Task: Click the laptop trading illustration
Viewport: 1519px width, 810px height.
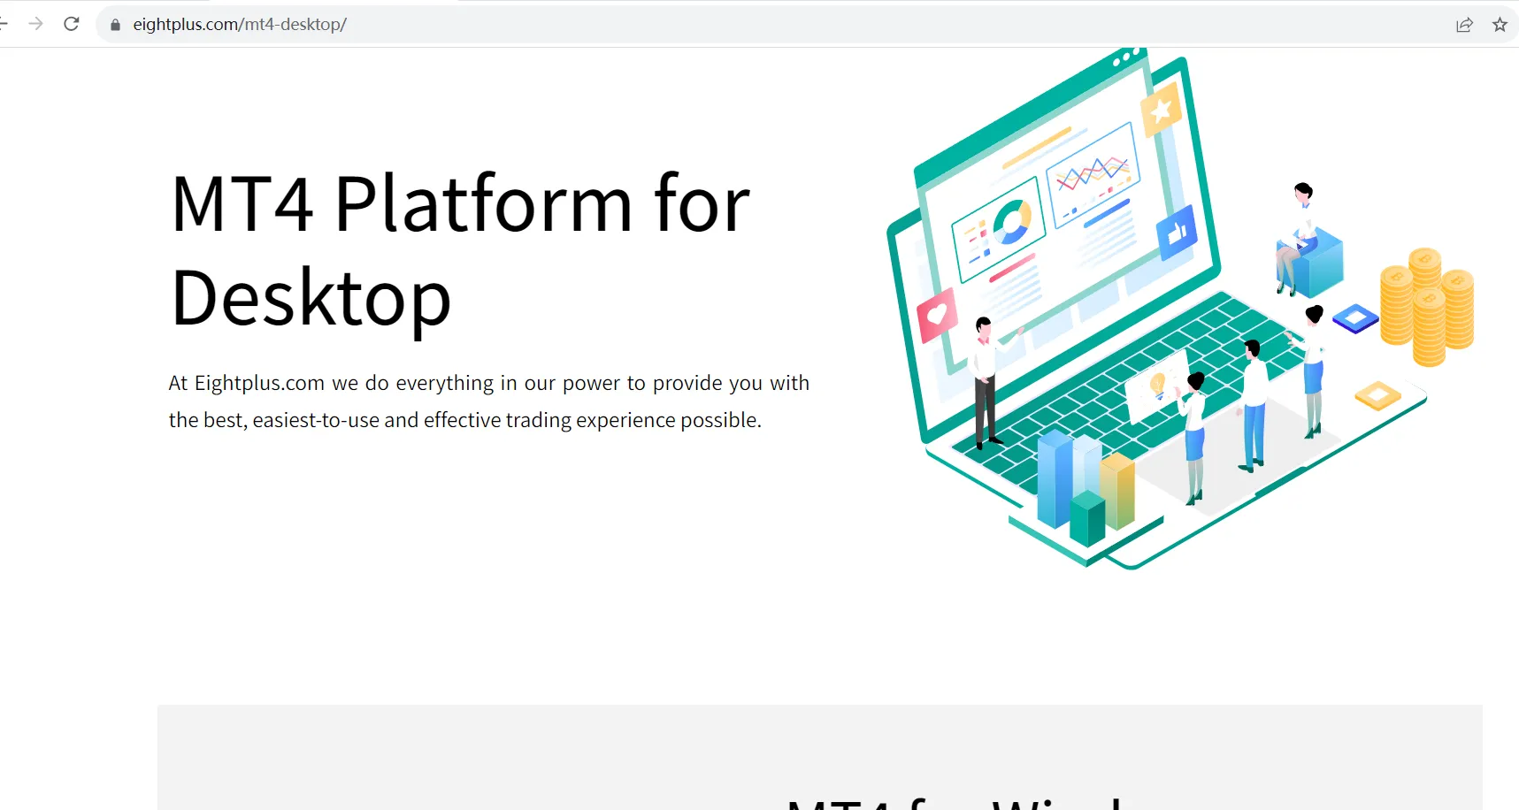Action: (x=1180, y=309)
